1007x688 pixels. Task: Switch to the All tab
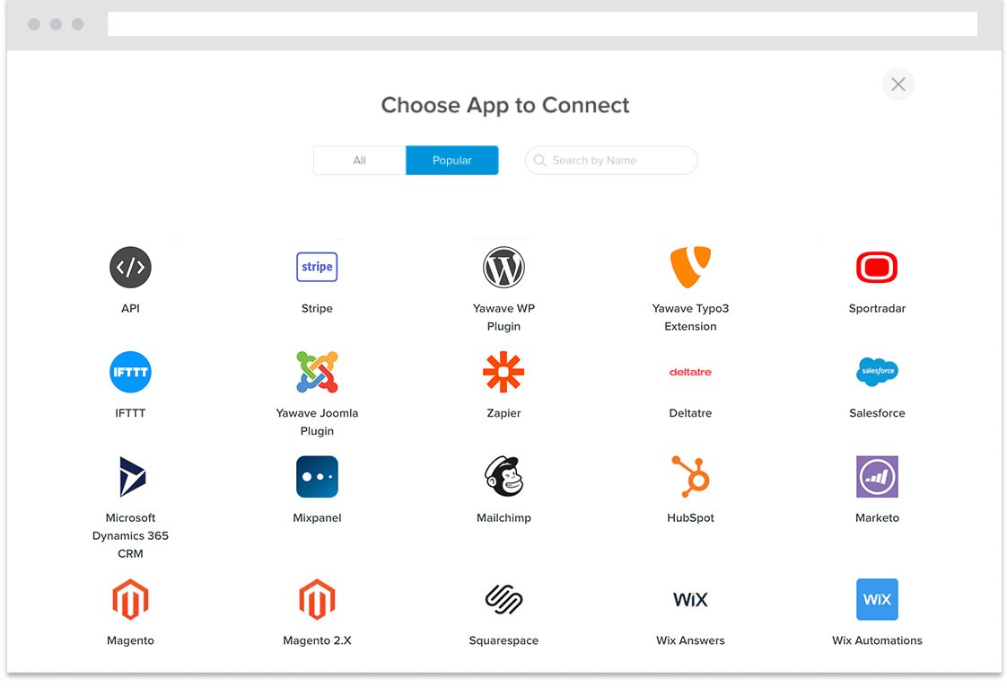360,160
